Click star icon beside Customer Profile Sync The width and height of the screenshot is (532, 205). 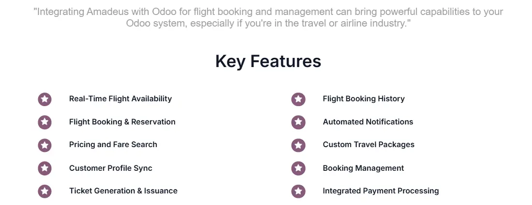[44, 168]
